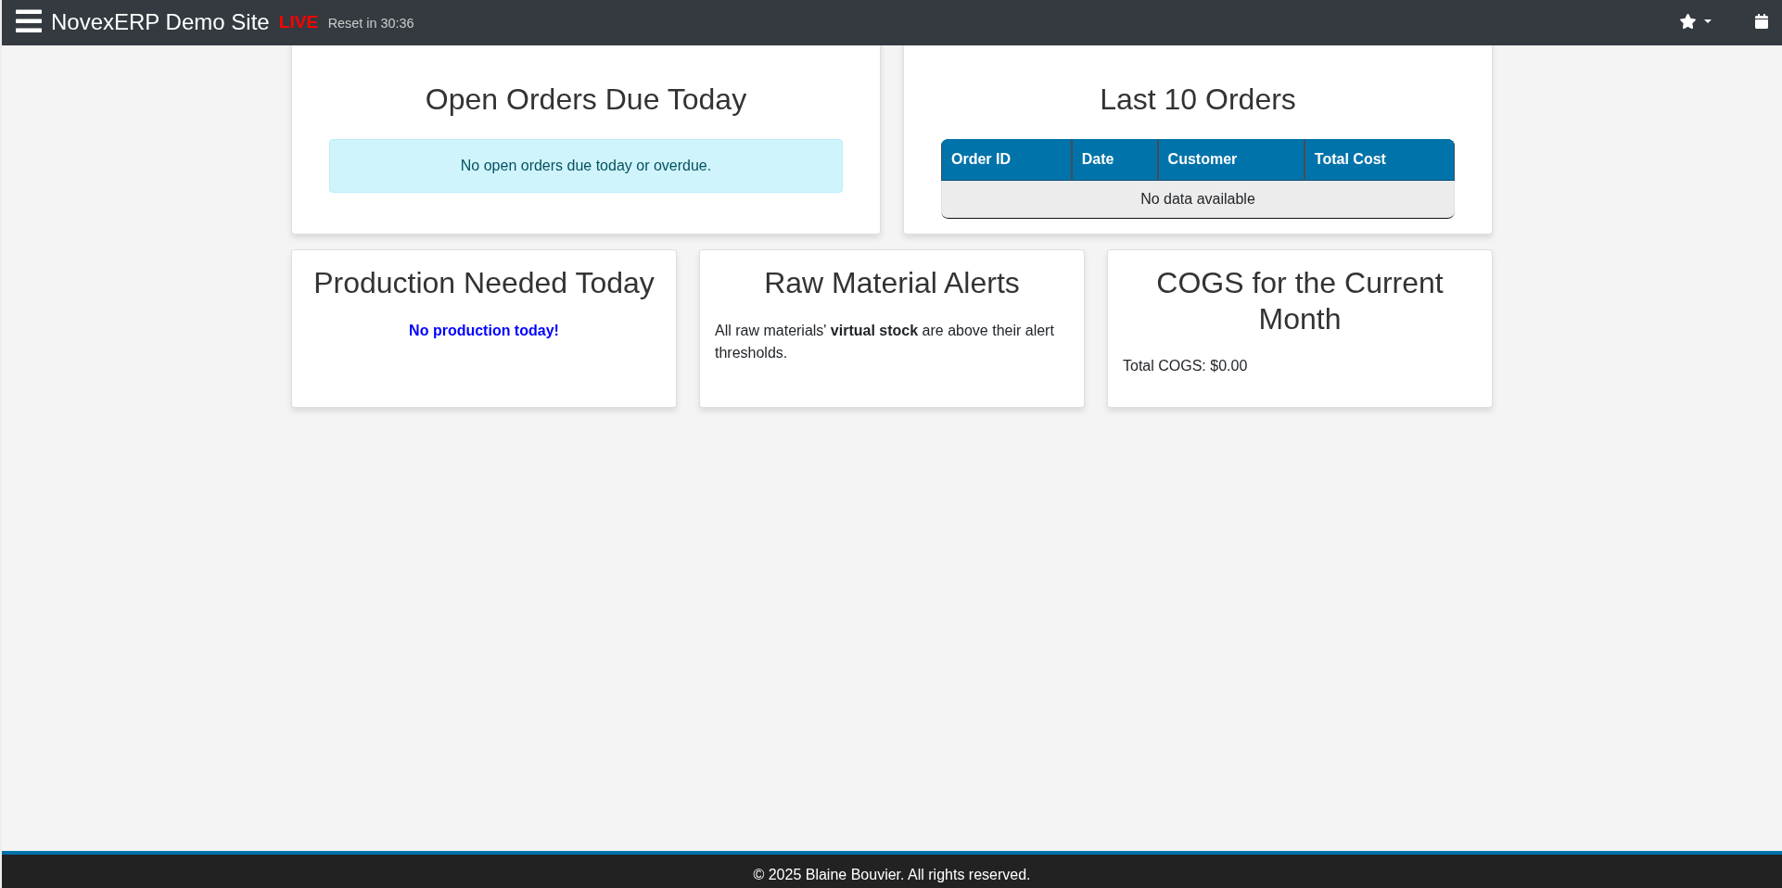This screenshot has height=888, width=1782.
Task: Click the NovexERP Demo Site title
Action: (160, 22)
